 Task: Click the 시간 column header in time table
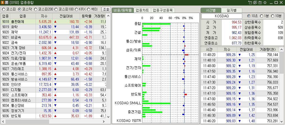pos(209,50)
